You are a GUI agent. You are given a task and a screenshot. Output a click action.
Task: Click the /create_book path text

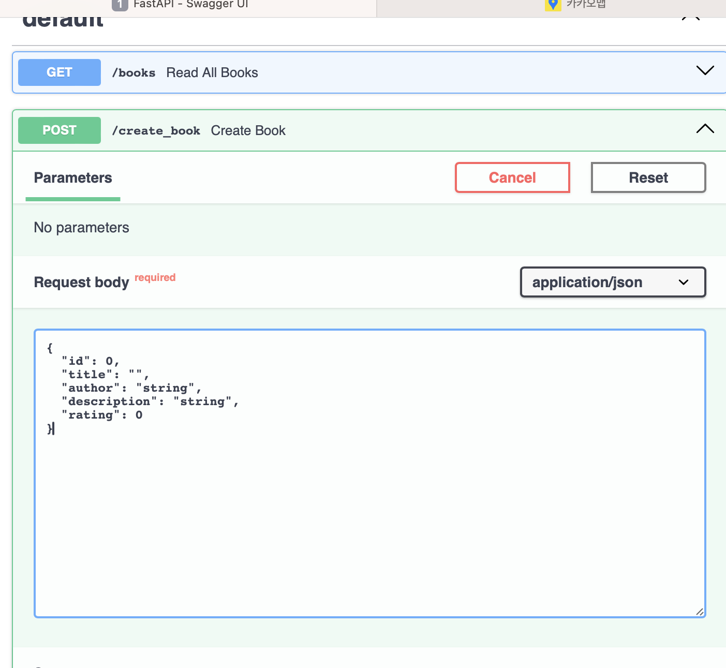pos(156,131)
